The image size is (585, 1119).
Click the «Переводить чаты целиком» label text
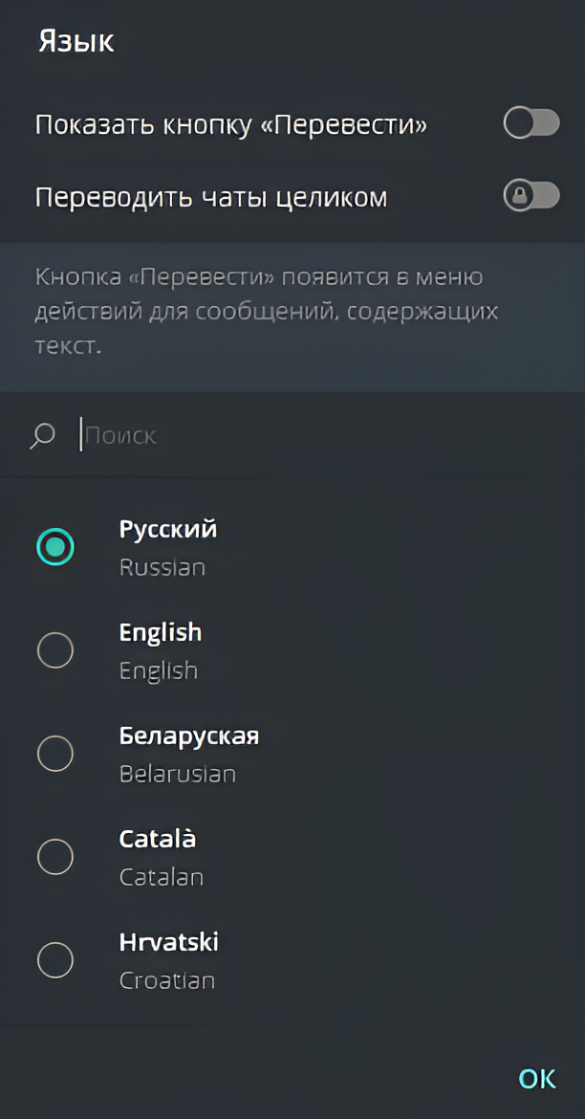click(x=211, y=198)
